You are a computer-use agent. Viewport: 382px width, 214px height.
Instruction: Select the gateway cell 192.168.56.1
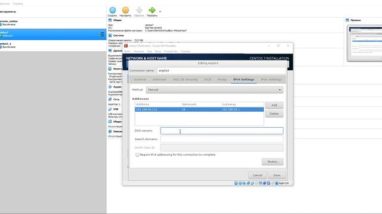coord(231,109)
